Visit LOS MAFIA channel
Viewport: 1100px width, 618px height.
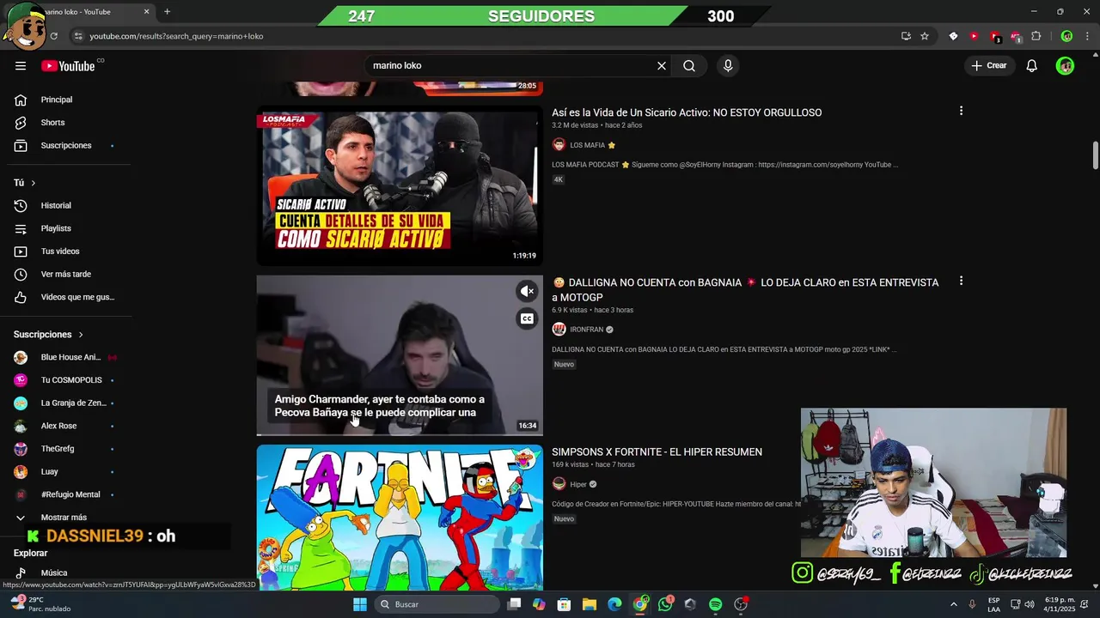pos(587,145)
